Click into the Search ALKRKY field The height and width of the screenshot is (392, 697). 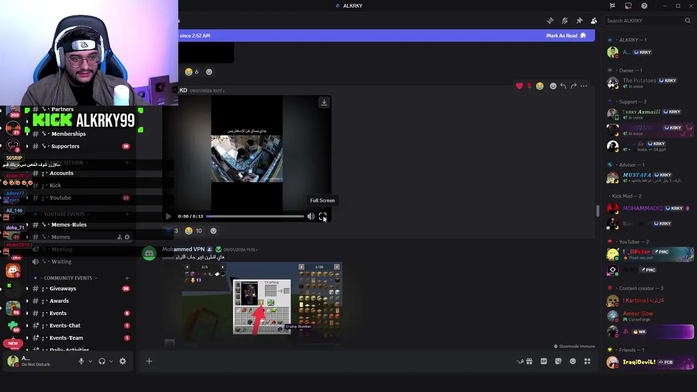tap(648, 21)
